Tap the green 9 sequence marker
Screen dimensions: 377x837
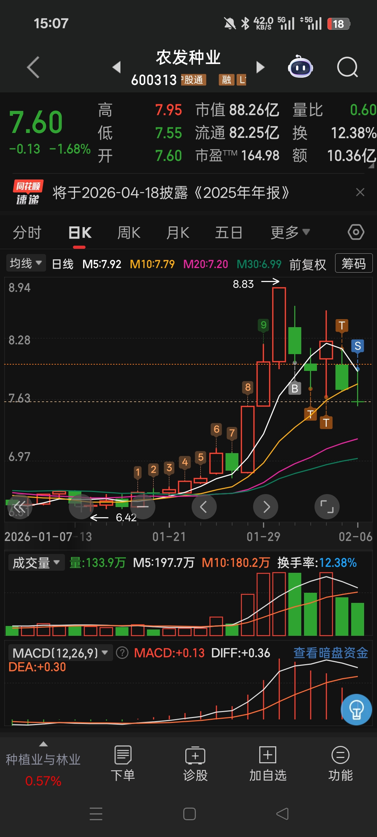coord(264,325)
